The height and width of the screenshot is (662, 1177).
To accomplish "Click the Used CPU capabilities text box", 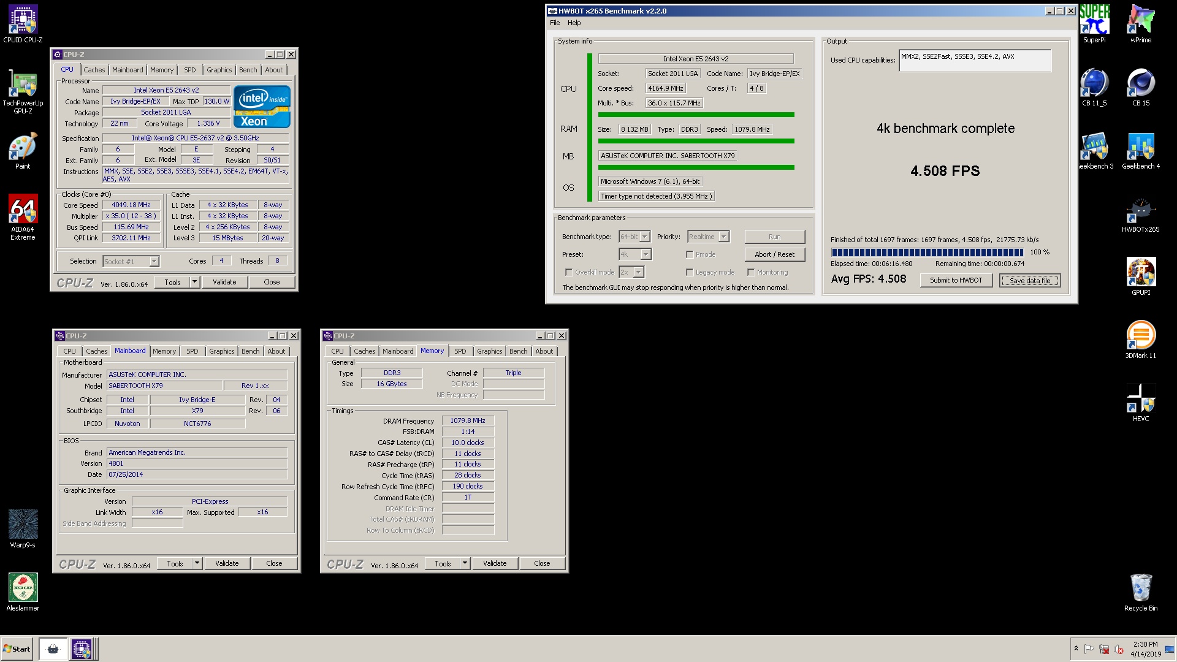I will [975, 61].
